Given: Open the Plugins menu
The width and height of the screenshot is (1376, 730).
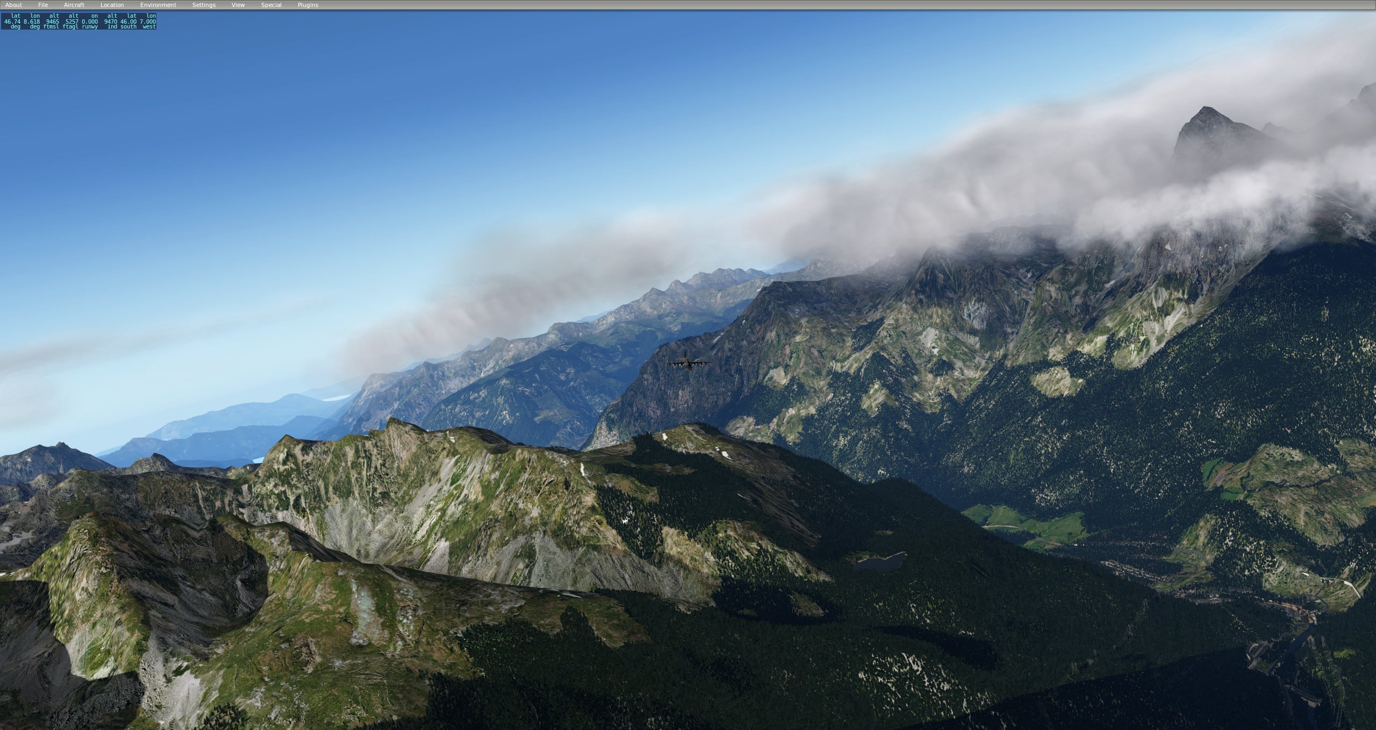Looking at the screenshot, I should pos(308,5).
